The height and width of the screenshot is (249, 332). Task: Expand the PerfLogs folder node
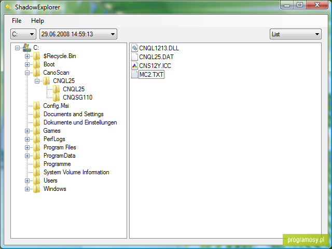pyautogui.click(x=27, y=139)
